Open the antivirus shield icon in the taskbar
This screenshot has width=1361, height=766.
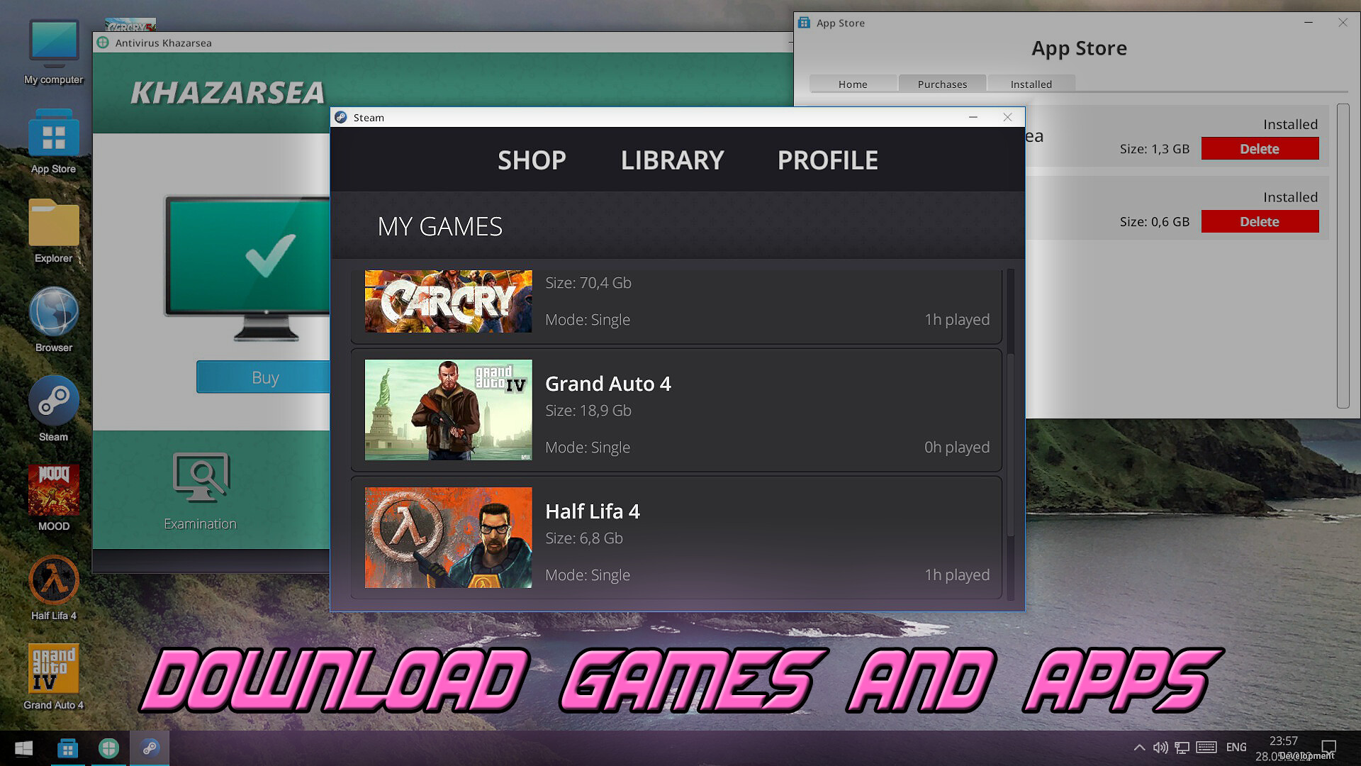(x=108, y=748)
